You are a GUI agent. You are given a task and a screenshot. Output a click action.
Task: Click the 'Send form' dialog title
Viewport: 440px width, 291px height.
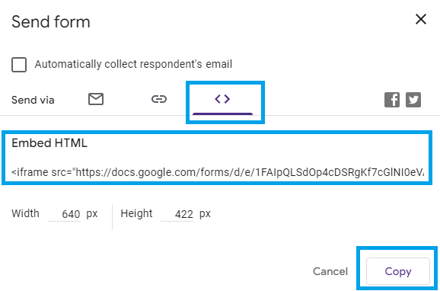click(51, 22)
